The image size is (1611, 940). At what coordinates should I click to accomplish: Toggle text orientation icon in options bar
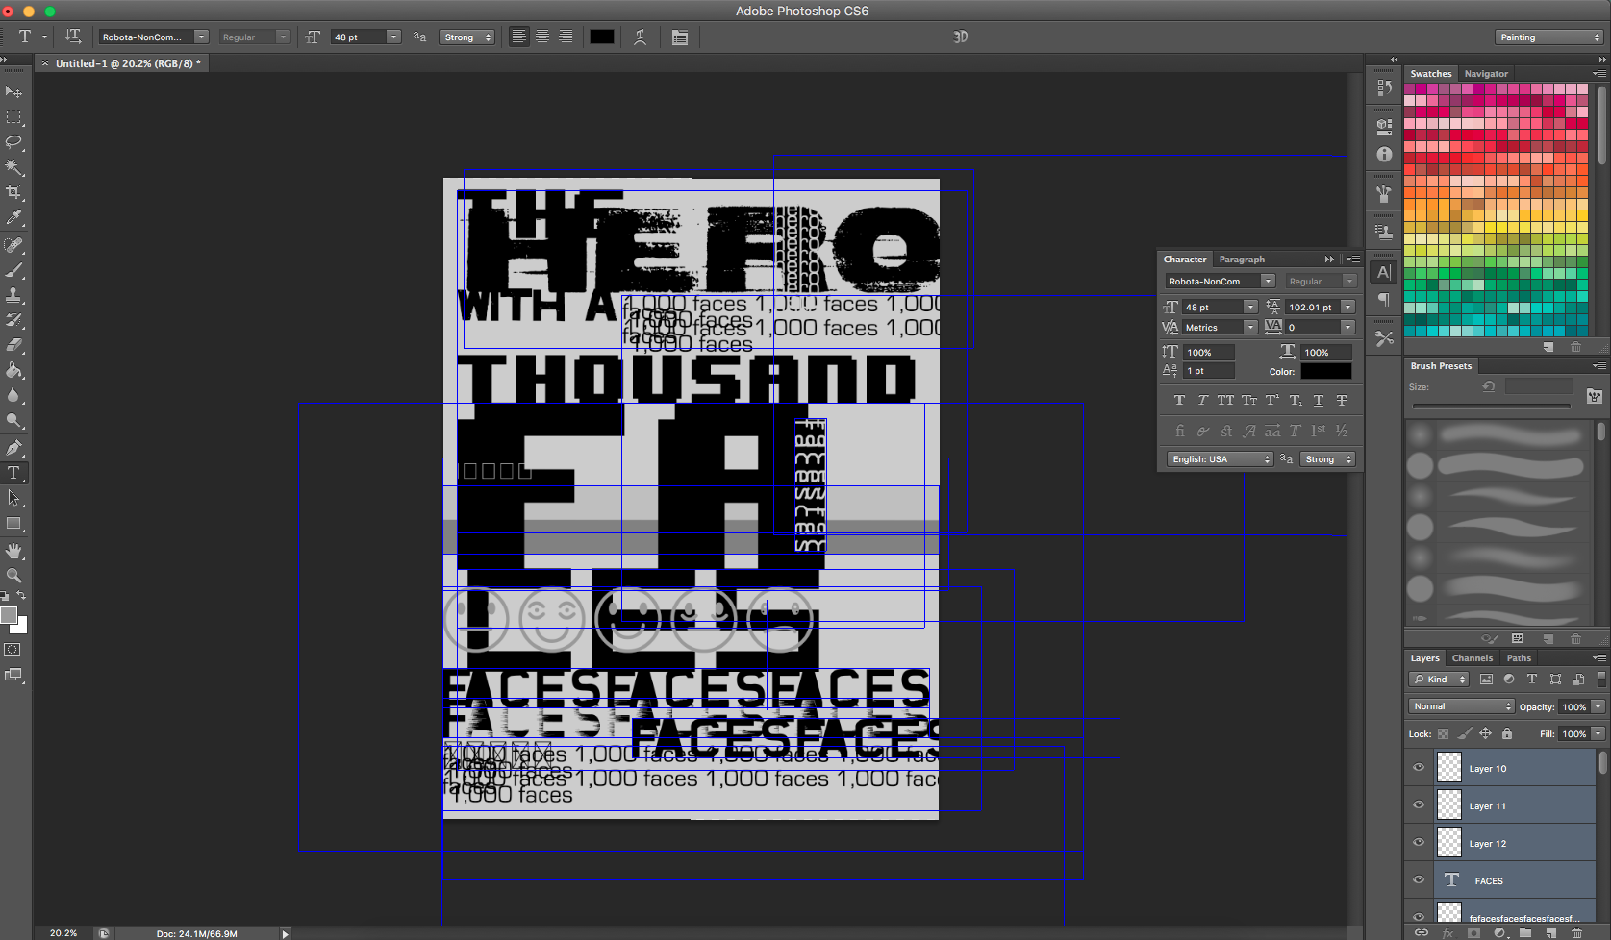click(x=73, y=37)
